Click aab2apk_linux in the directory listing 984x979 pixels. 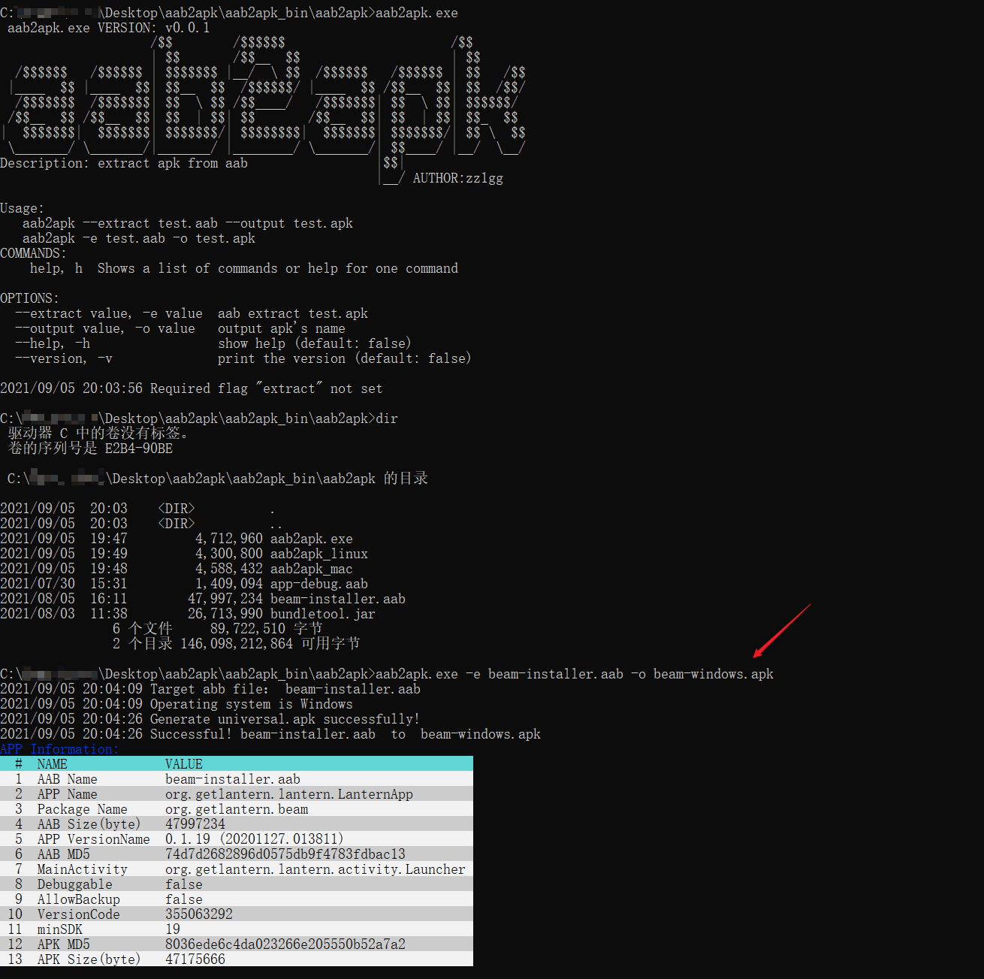tap(318, 554)
